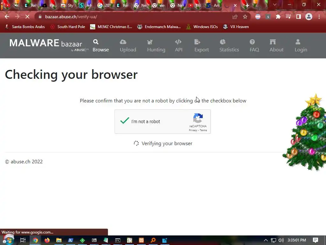326x245 pixels.
Task: Switch to the YouTube BFI tab
Action: tap(195, 5)
